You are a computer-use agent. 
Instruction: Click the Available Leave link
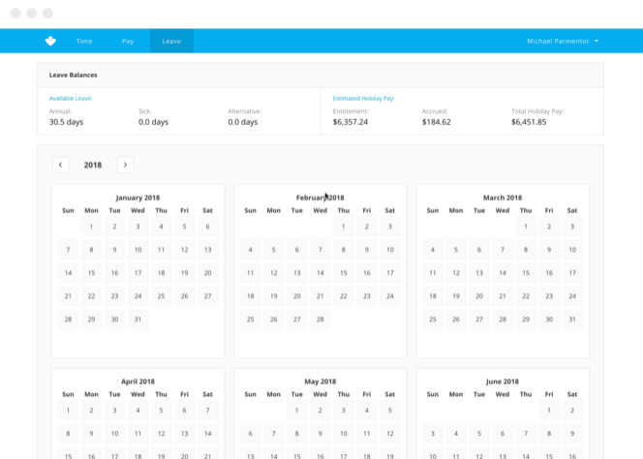[x=71, y=99]
